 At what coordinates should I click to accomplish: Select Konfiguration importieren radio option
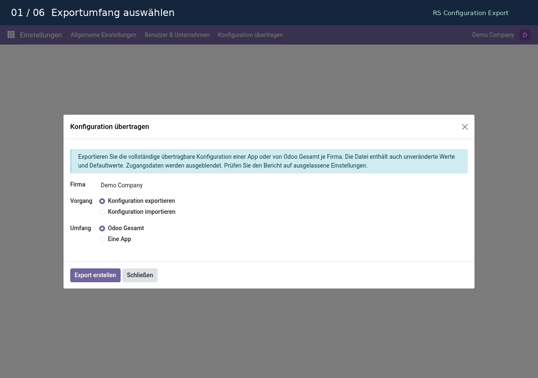click(x=102, y=212)
